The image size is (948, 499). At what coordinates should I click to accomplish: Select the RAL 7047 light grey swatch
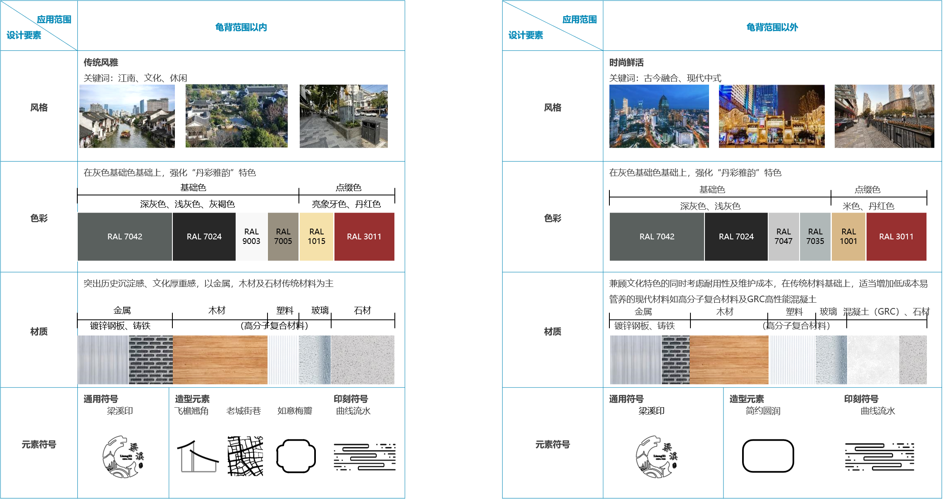(783, 236)
